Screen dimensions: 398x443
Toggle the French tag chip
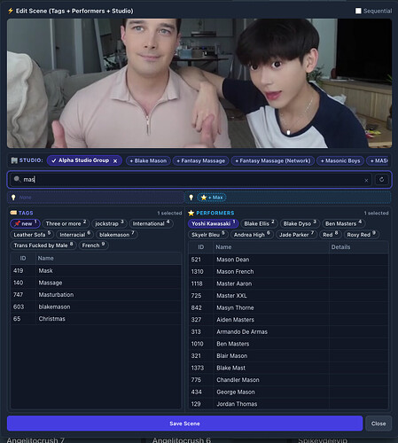point(93,245)
